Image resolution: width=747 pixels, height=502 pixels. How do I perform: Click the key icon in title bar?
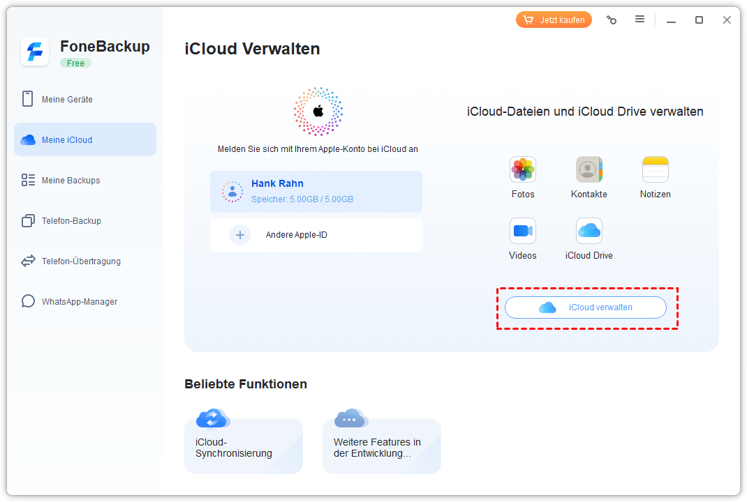pyautogui.click(x=612, y=20)
